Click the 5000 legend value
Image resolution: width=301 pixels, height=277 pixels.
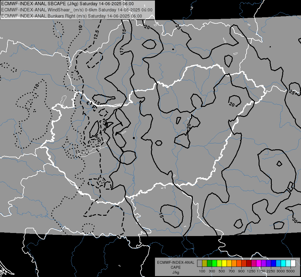[291, 271]
